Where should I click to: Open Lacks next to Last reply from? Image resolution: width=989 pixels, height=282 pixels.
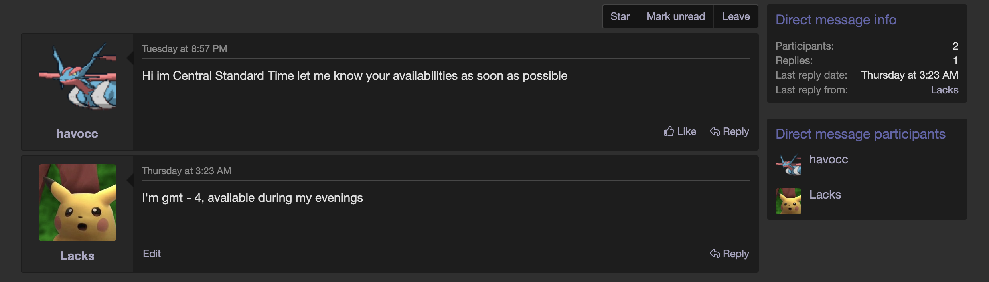click(x=944, y=90)
